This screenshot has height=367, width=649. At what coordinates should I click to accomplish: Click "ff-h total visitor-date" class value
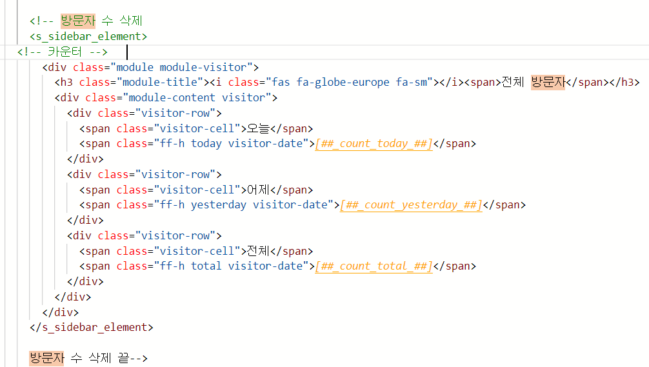[x=232, y=266]
